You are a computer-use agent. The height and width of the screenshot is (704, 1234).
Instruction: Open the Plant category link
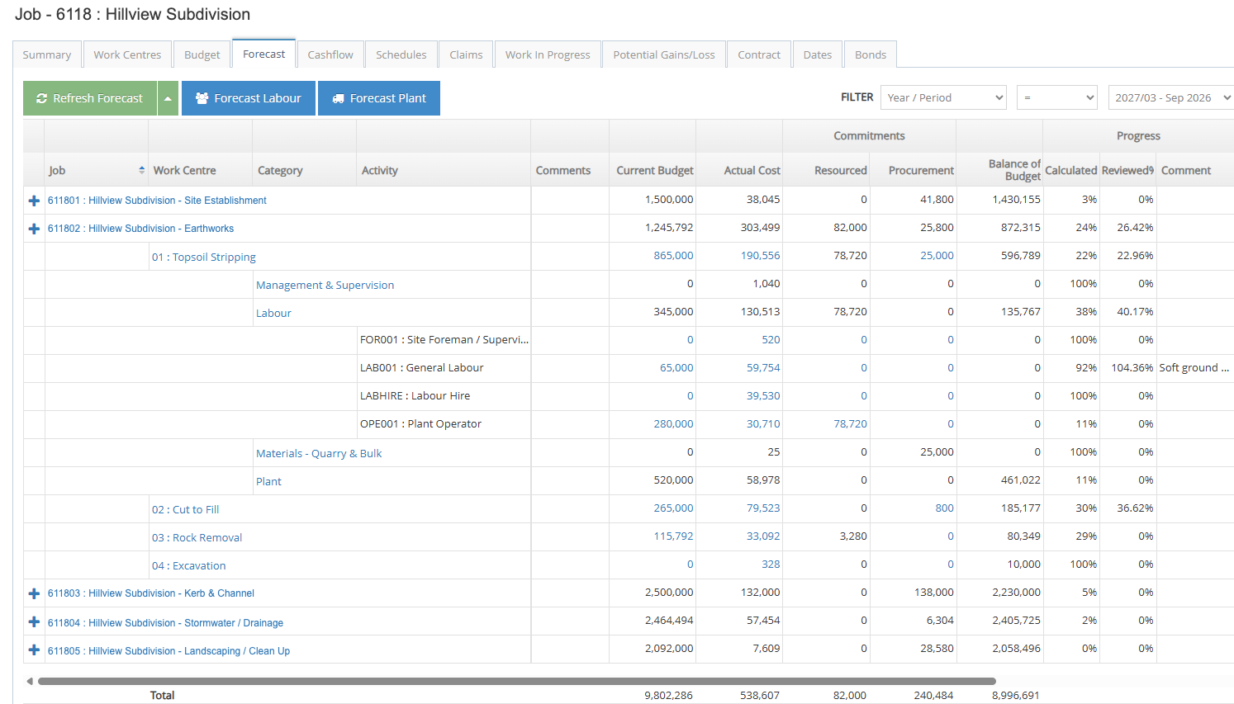(x=268, y=481)
